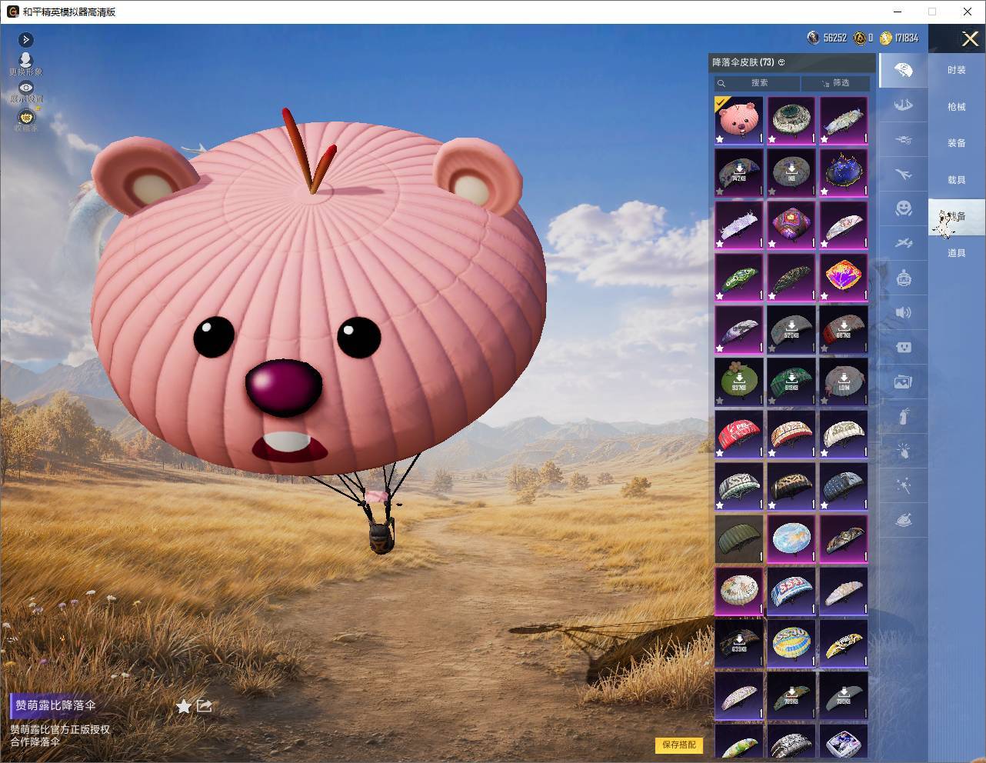Select the plain olive green default parachute

(739, 538)
